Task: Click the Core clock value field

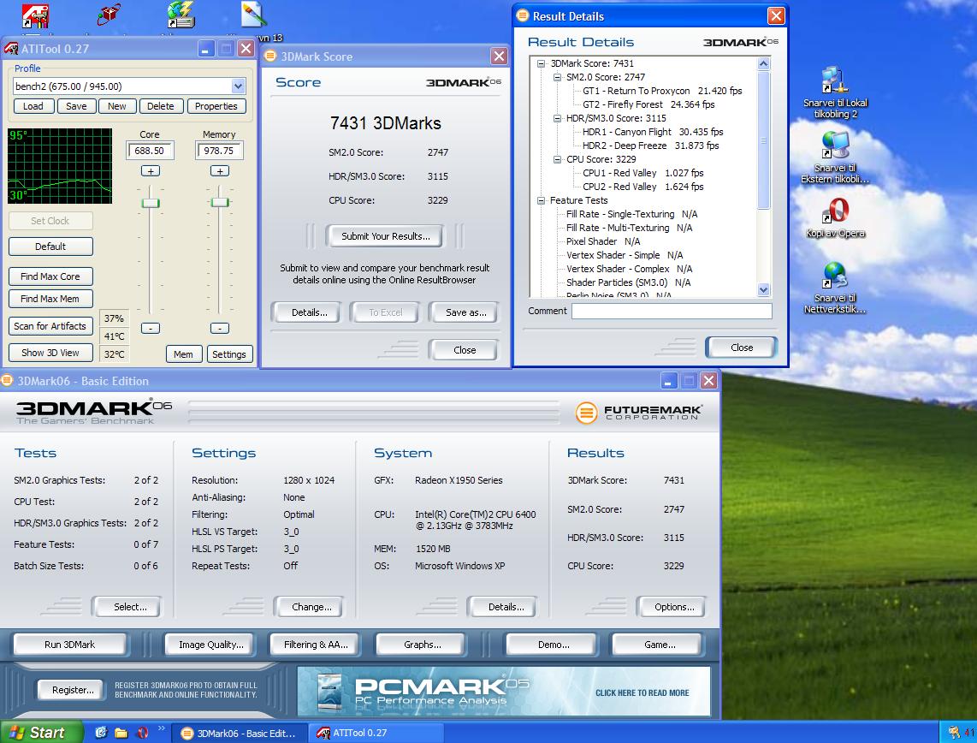Action: click(x=150, y=151)
